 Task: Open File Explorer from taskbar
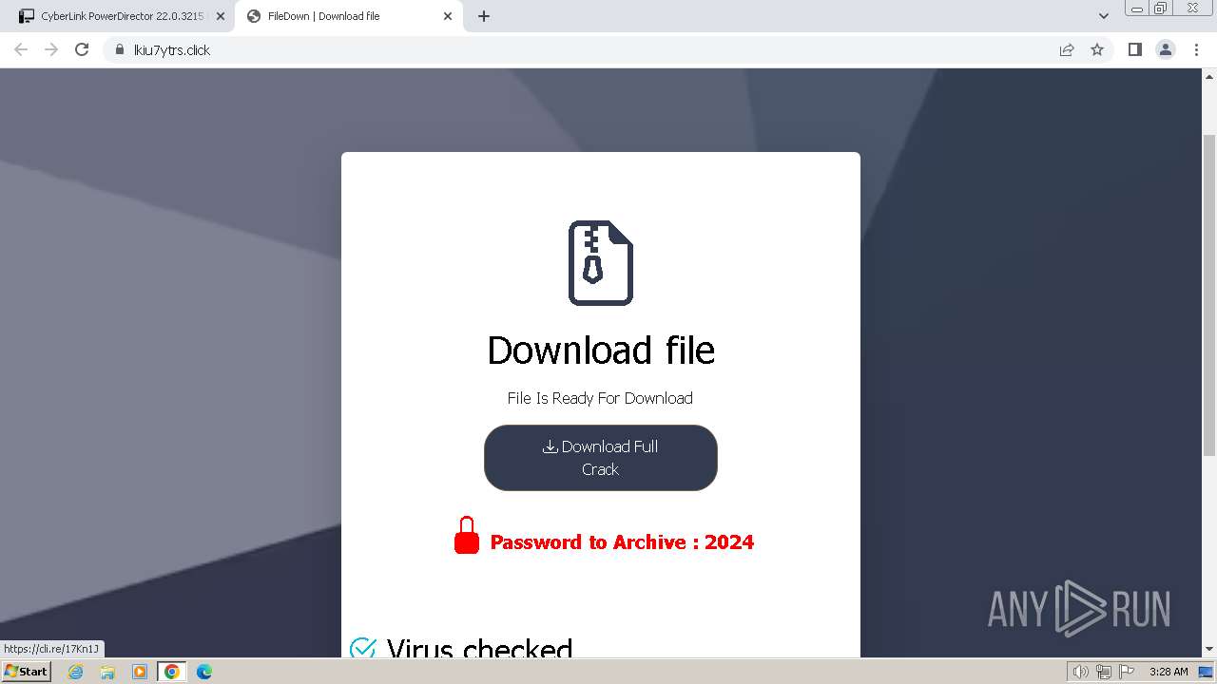pyautogui.click(x=107, y=672)
